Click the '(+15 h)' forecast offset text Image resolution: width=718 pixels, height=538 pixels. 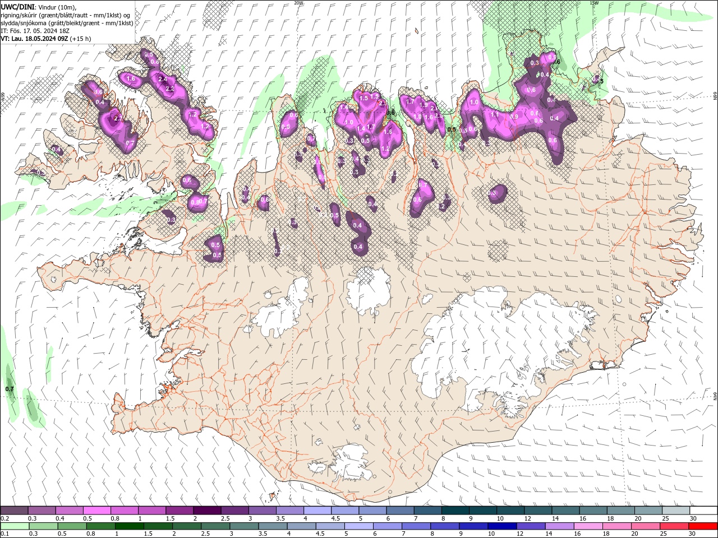tap(81, 39)
